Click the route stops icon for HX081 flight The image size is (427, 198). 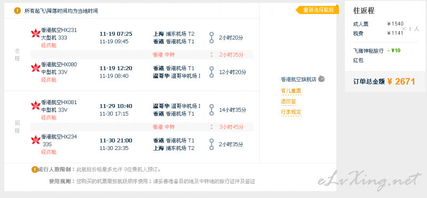coord(212,109)
